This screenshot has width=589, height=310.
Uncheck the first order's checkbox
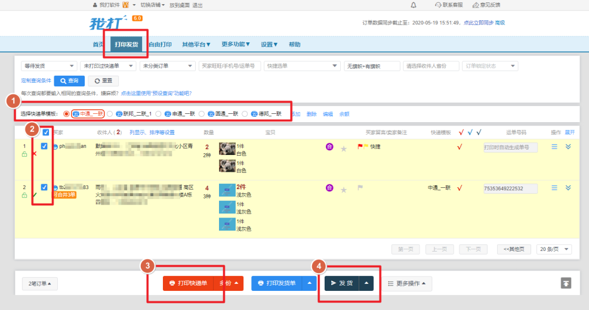(44, 147)
